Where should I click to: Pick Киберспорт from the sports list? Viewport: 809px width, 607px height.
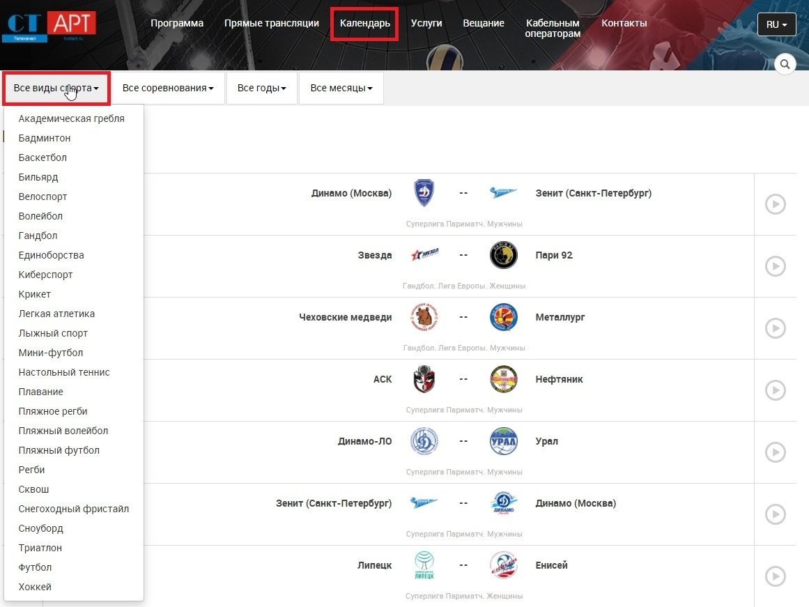coord(45,275)
